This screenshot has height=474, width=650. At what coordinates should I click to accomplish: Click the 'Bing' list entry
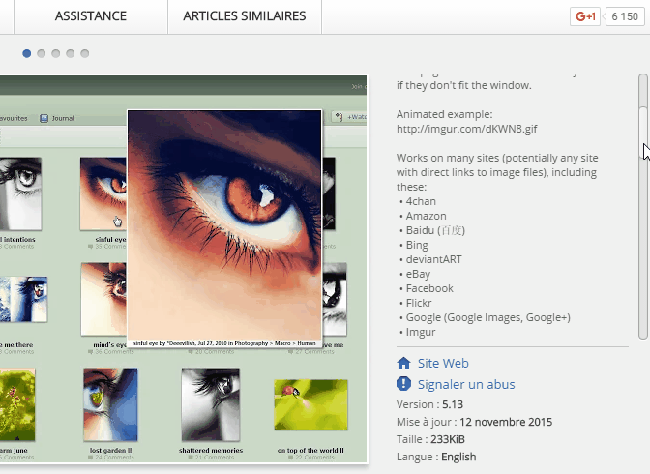(417, 245)
